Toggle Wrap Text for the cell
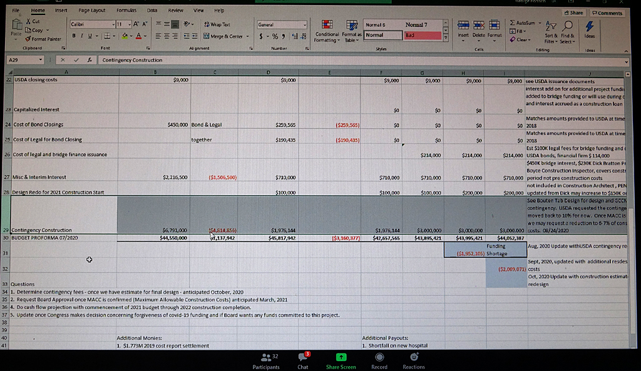The height and width of the screenshot is (371, 641). pyautogui.click(x=217, y=24)
